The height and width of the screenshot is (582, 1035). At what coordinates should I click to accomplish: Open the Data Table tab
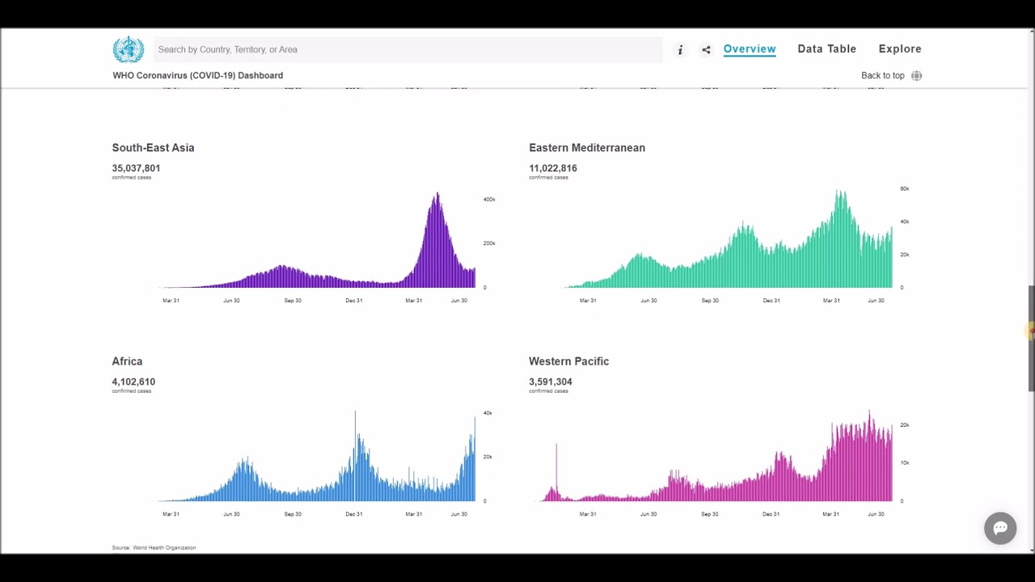click(826, 49)
